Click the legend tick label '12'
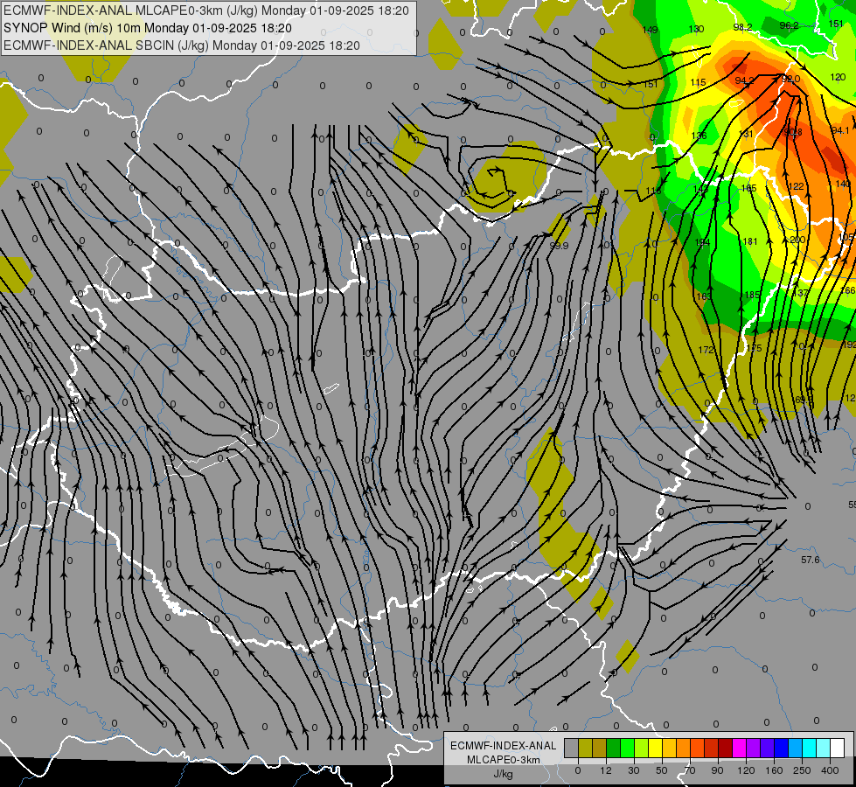 tap(606, 770)
